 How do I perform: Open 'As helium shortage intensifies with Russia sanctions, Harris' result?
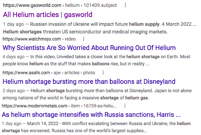(91, 115)
